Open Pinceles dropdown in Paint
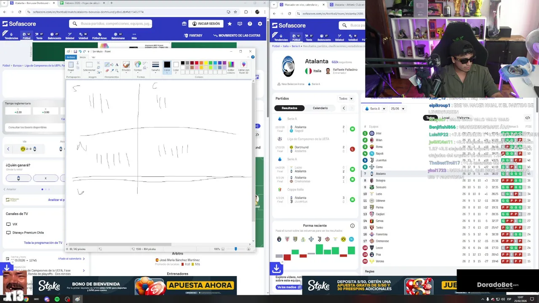This screenshot has height=303, width=539. pyautogui.click(x=126, y=66)
